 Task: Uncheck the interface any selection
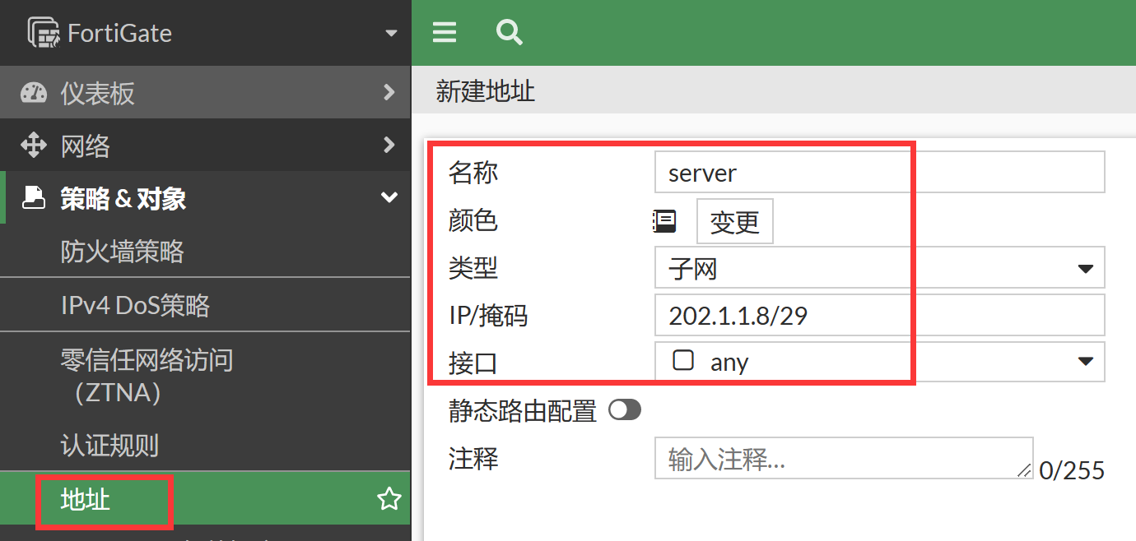681,361
